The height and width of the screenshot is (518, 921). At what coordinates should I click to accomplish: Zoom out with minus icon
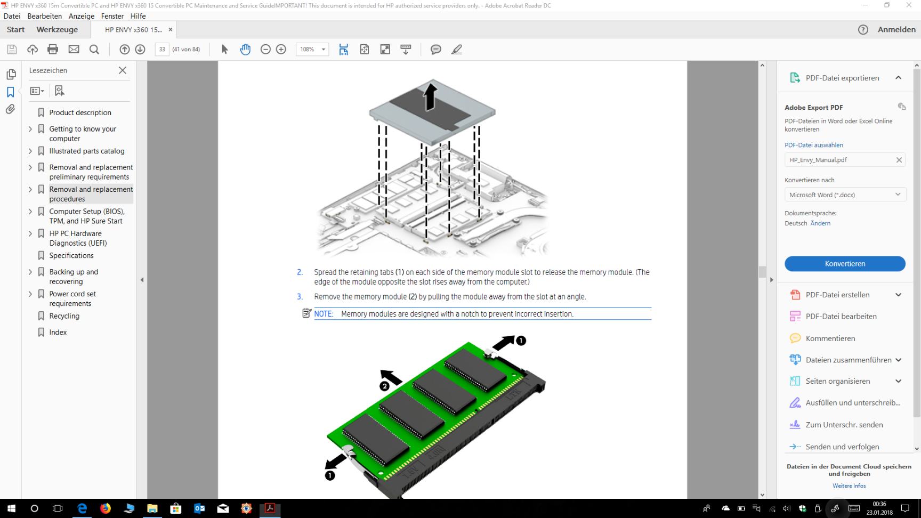tap(265, 50)
